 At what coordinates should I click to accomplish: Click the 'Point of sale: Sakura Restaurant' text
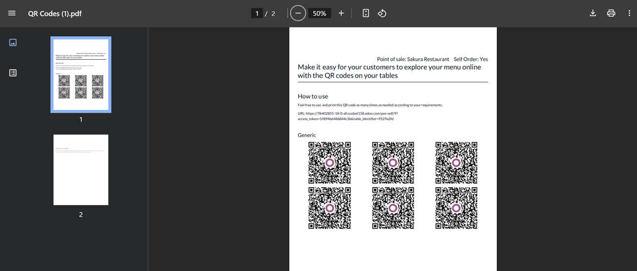413,59
